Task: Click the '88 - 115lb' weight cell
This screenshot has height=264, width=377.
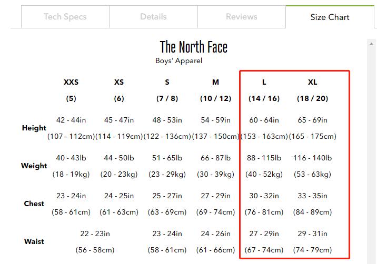Action: click(264, 158)
